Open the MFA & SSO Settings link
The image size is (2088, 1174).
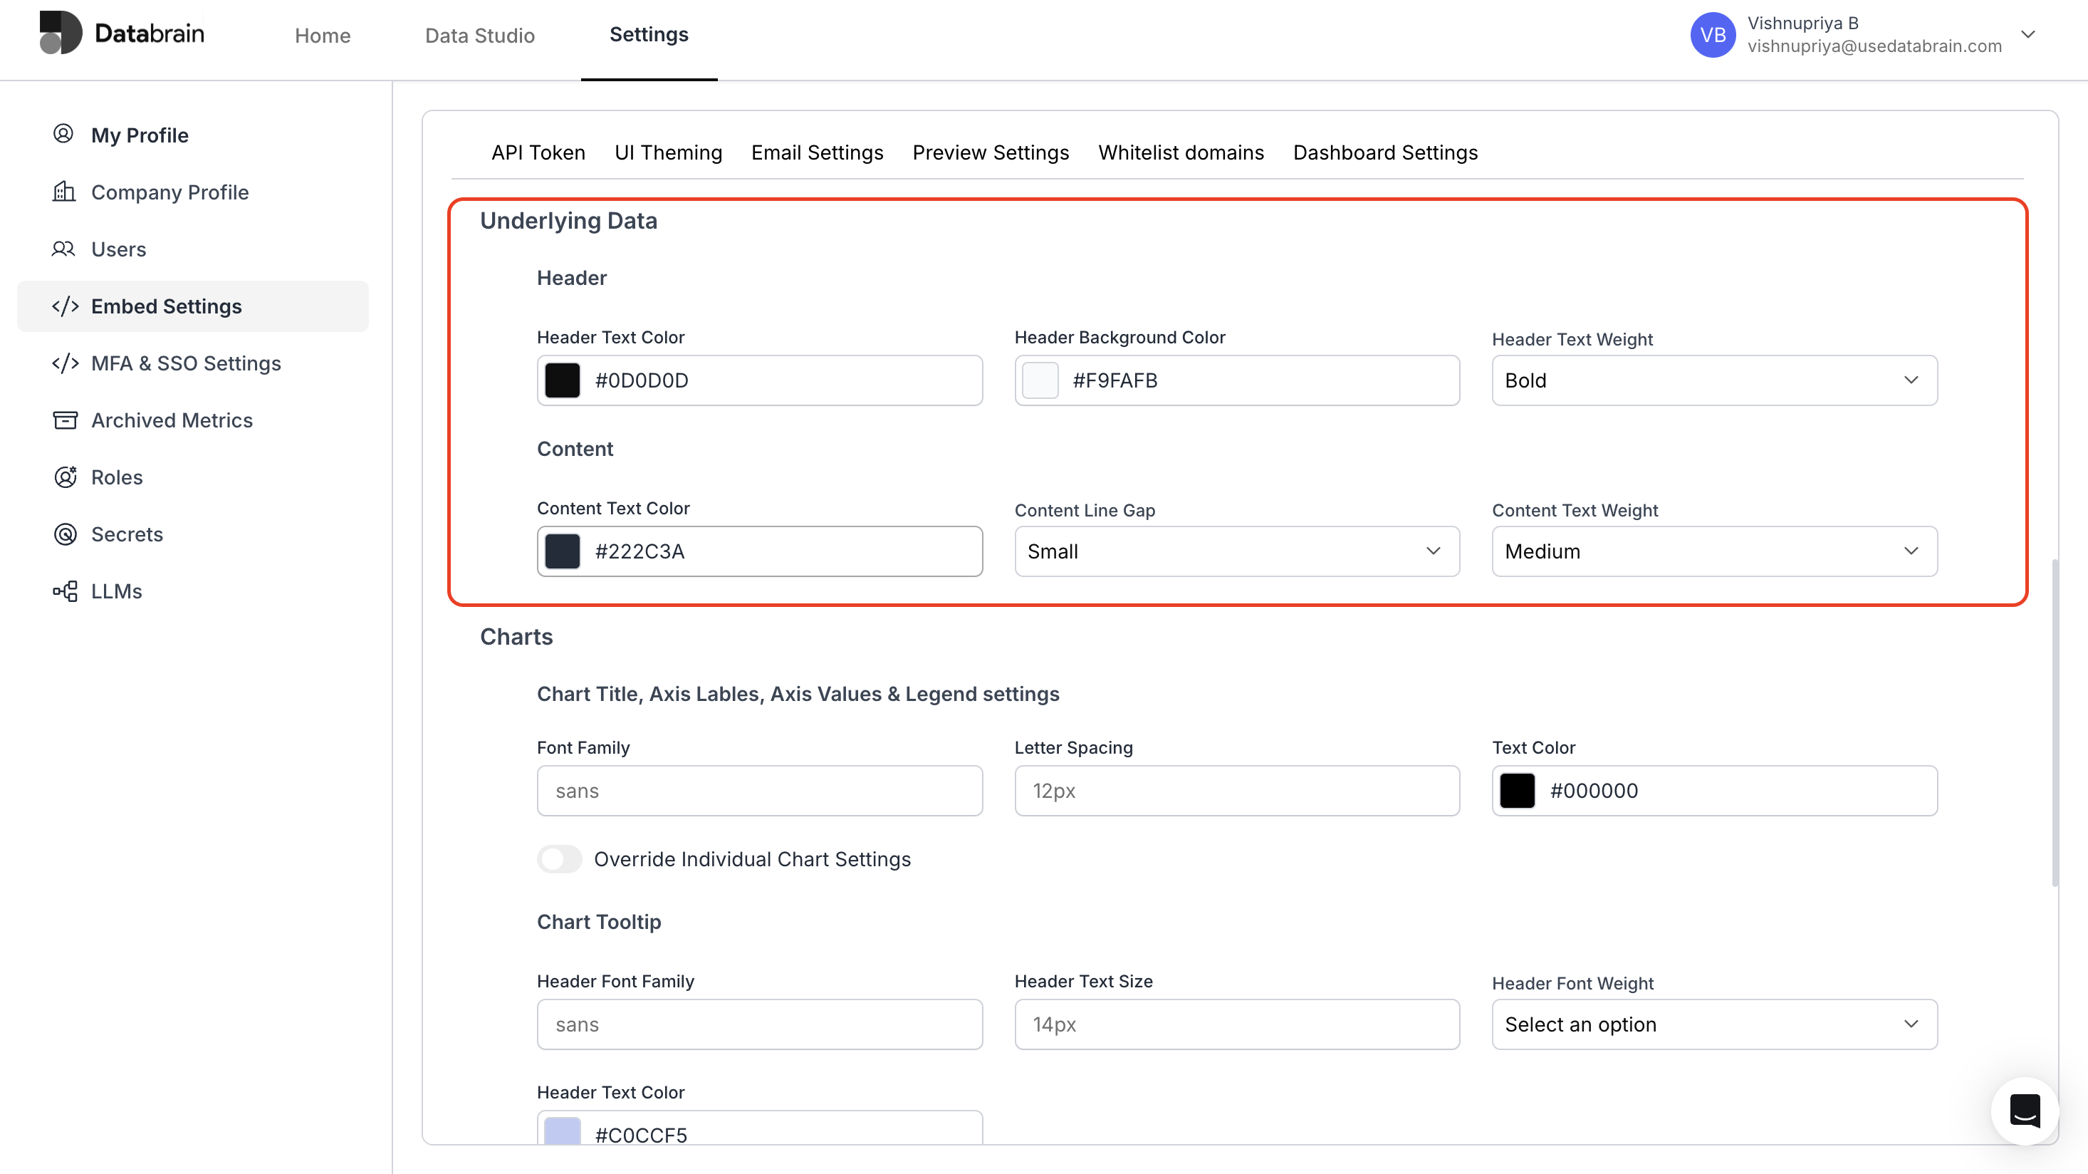[186, 363]
